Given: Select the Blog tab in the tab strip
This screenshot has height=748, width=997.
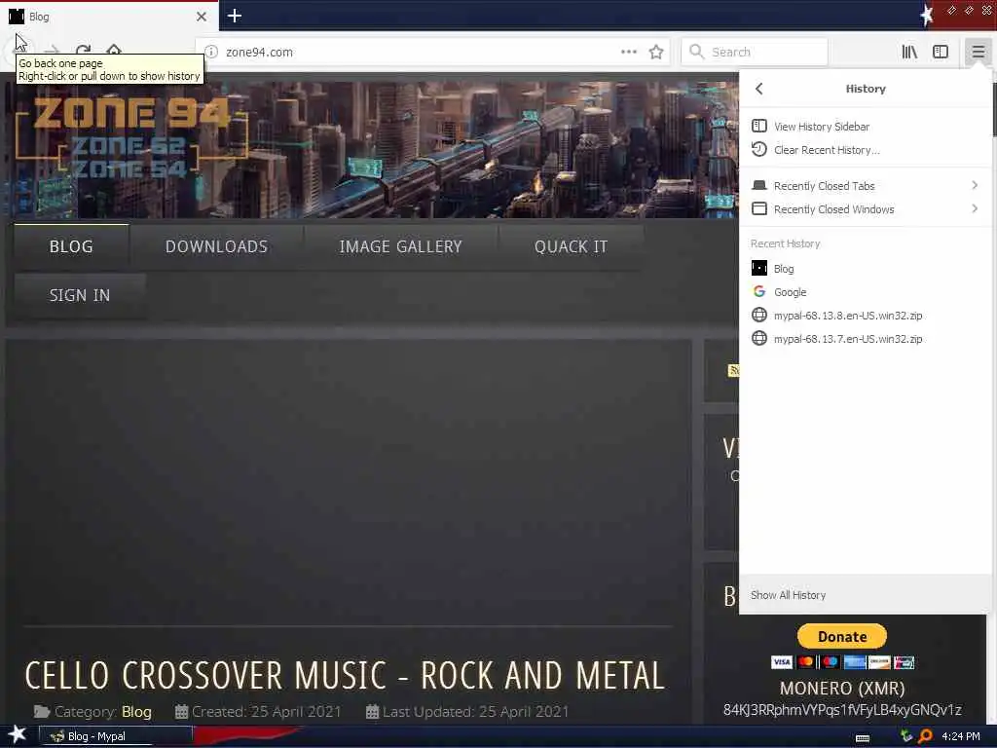Looking at the screenshot, I should [x=109, y=17].
